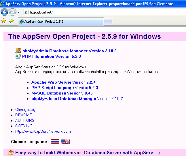Click the page title 'The AppServ Open Project - 2.5.9 for Windows'

point(84,36)
